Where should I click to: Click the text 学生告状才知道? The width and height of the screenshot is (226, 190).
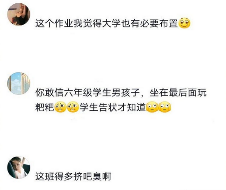click(113, 108)
